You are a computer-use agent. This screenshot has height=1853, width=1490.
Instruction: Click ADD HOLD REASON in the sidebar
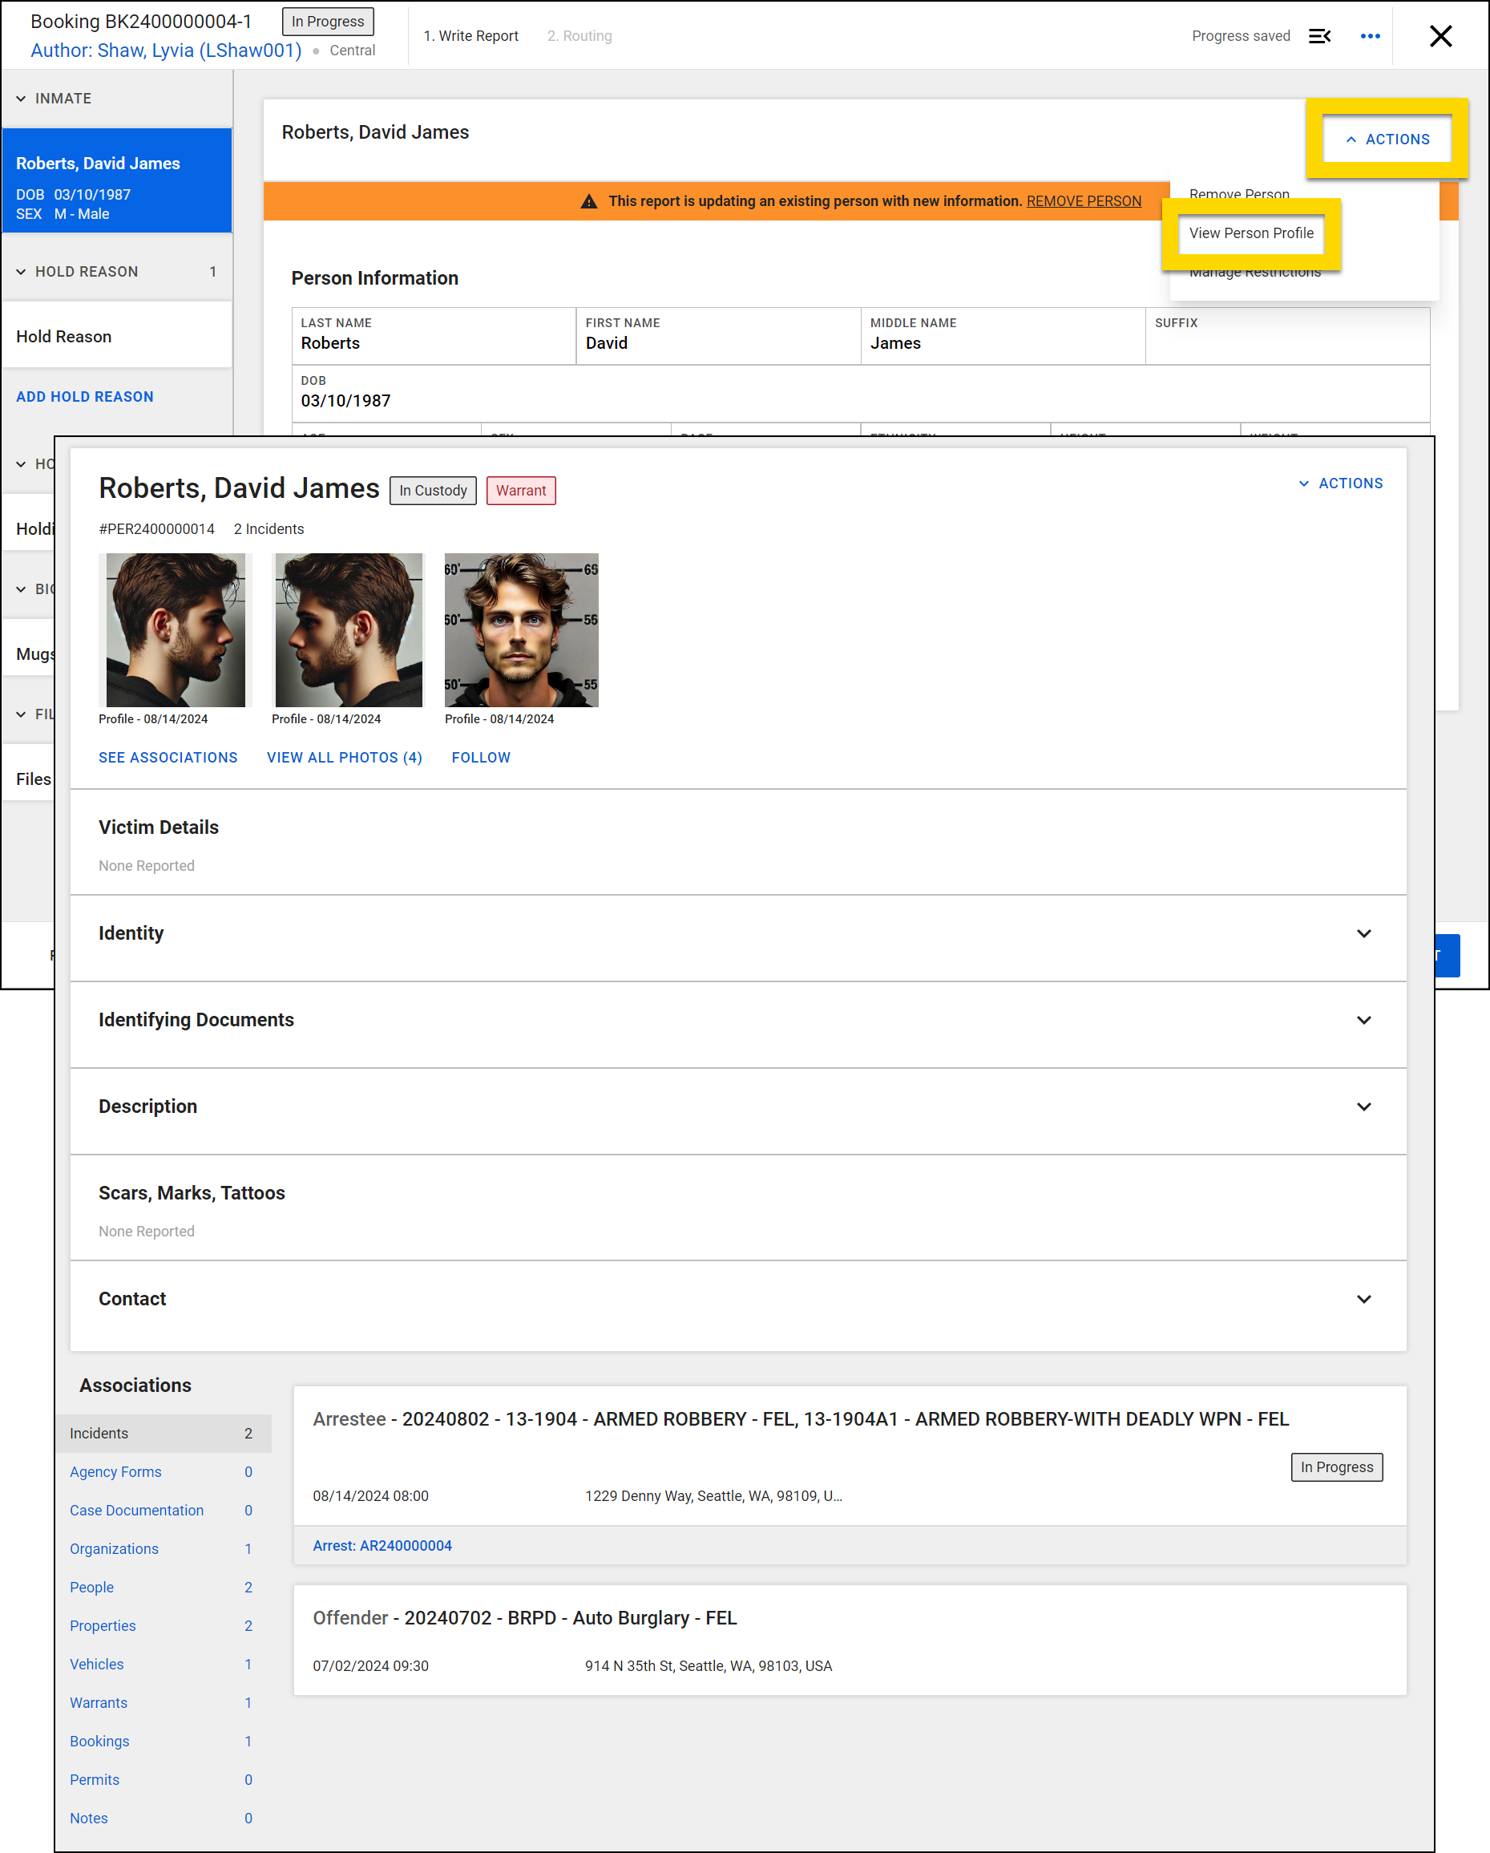[84, 396]
